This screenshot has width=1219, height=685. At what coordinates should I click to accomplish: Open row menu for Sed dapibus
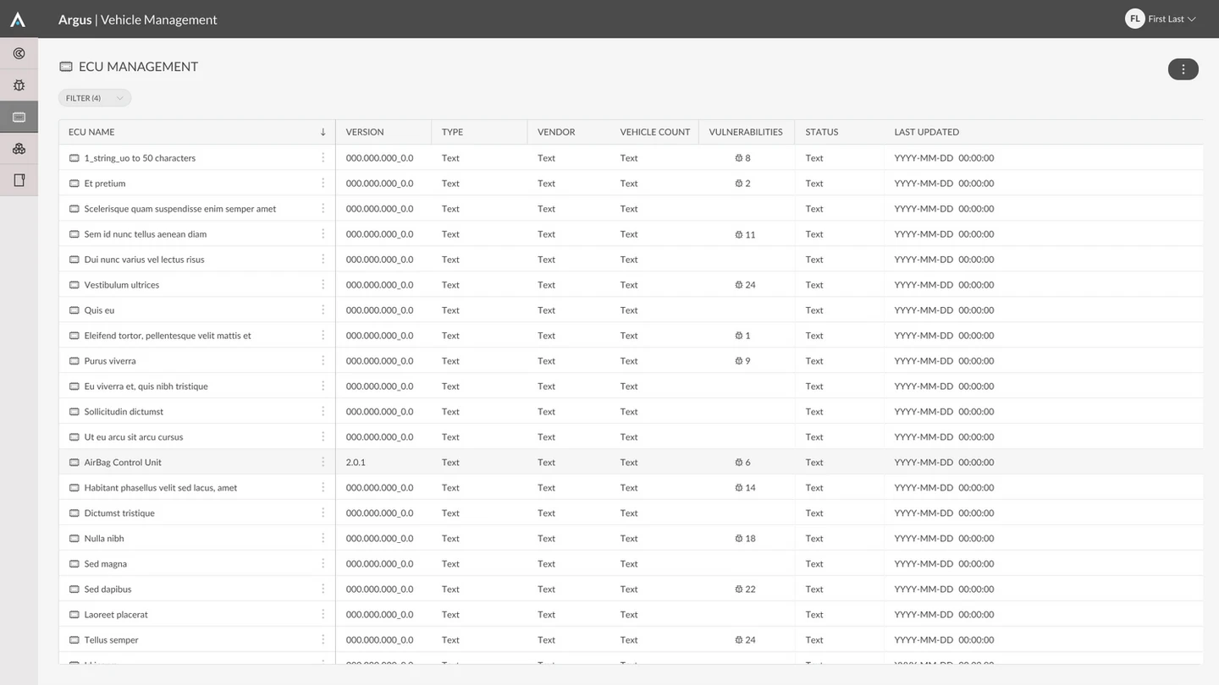coord(323,589)
